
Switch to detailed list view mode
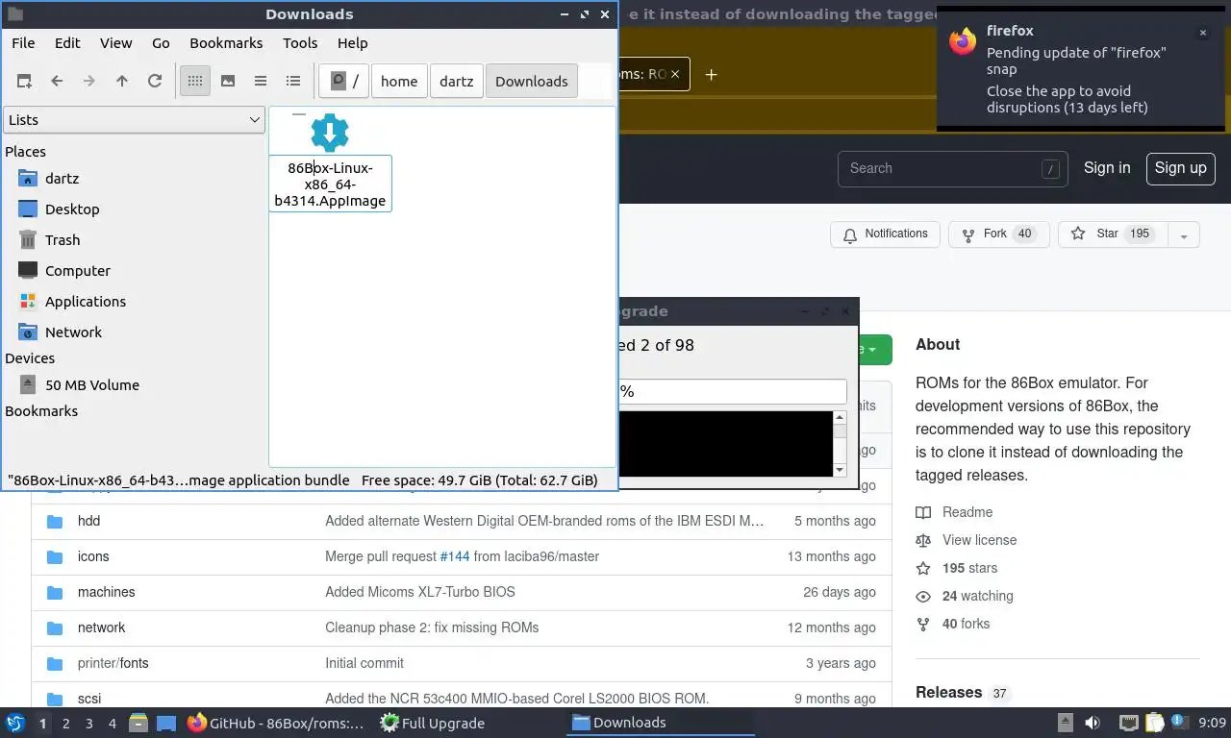point(293,81)
